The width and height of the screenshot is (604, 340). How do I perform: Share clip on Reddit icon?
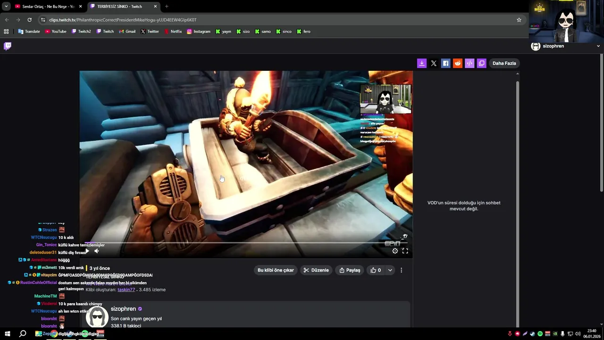tap(458, 63)
